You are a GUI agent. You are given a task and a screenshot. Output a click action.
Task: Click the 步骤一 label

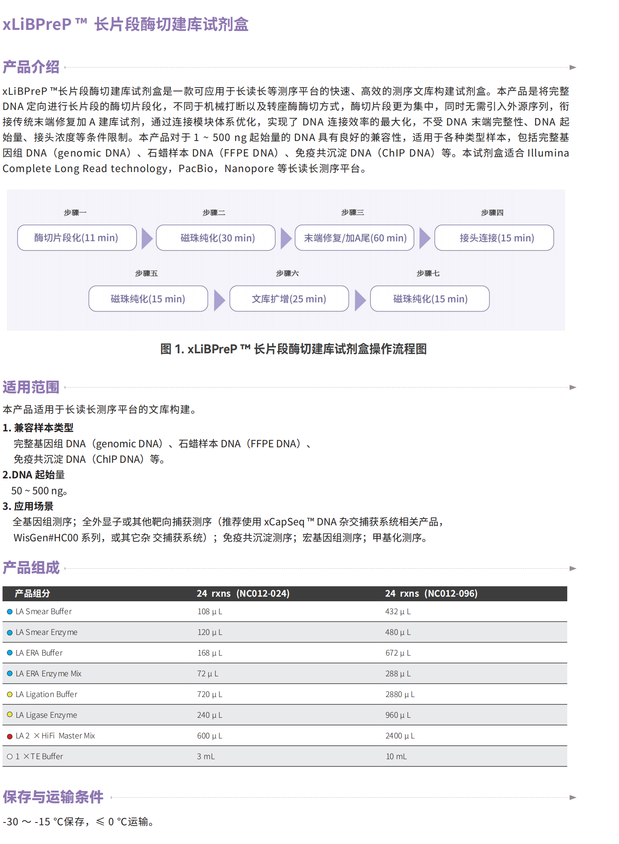75,213
